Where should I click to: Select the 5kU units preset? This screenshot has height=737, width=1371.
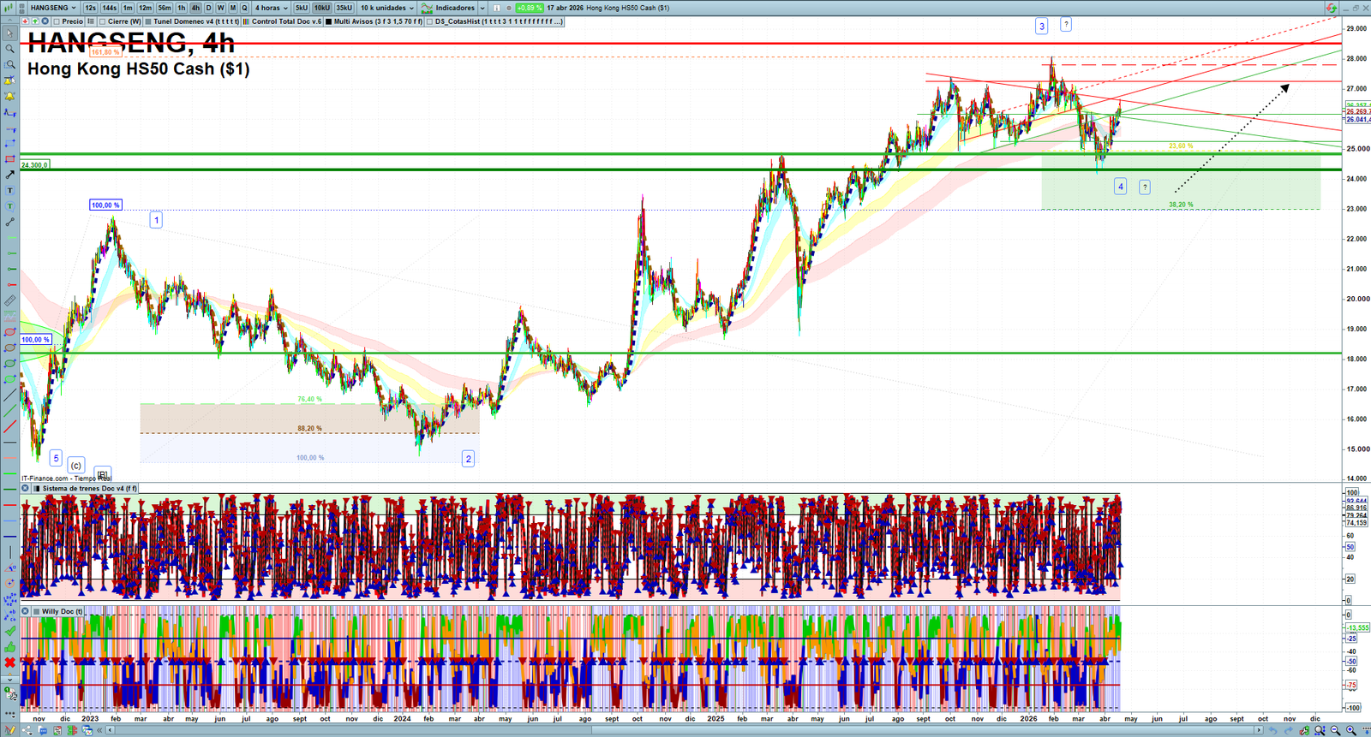(302, 8)
